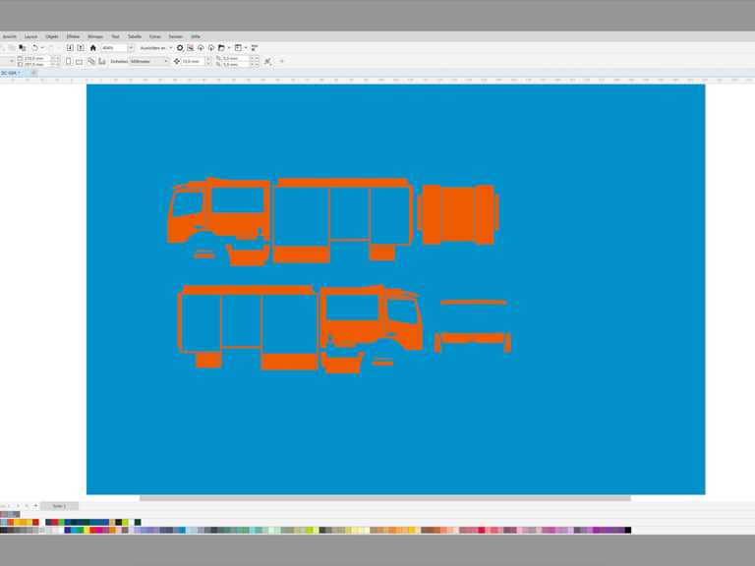The width and height of the screenshot is (755, 566).
Task: Open the Ansicht menu
Action: (x=10, y=36)
